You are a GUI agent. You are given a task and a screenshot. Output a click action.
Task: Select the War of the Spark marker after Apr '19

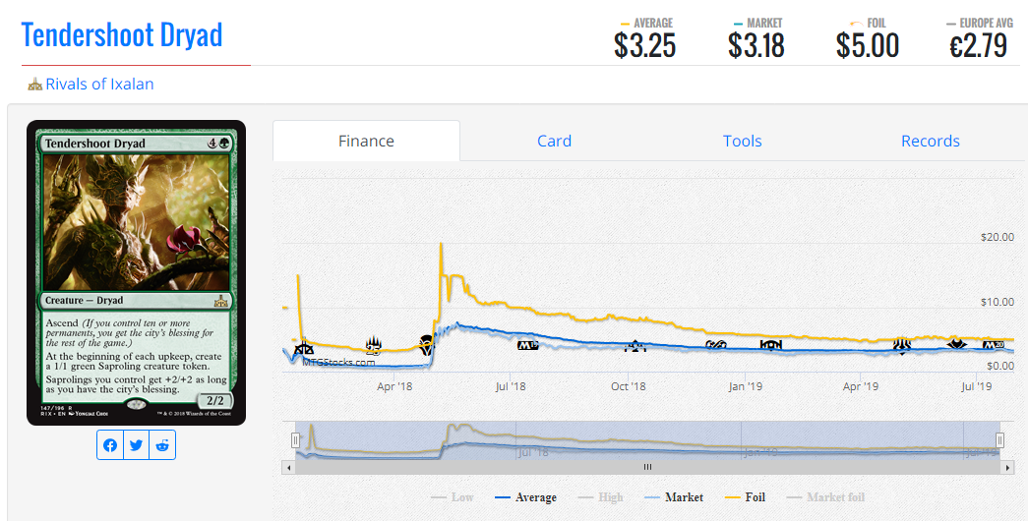click(902, 345)
